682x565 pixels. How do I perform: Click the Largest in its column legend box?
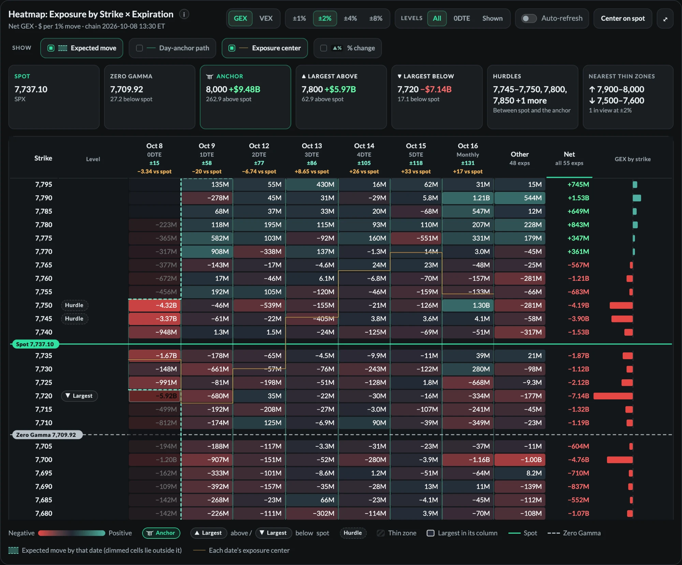click(431, 533)
